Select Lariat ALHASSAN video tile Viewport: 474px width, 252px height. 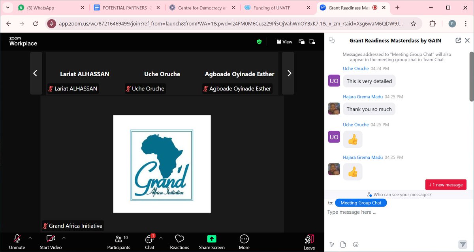pos(85,73)
